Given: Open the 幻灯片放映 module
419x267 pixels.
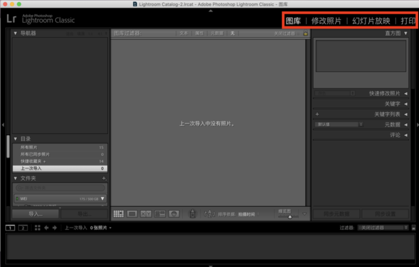Looking at the screenshot, I should click(x=371, y=21).
